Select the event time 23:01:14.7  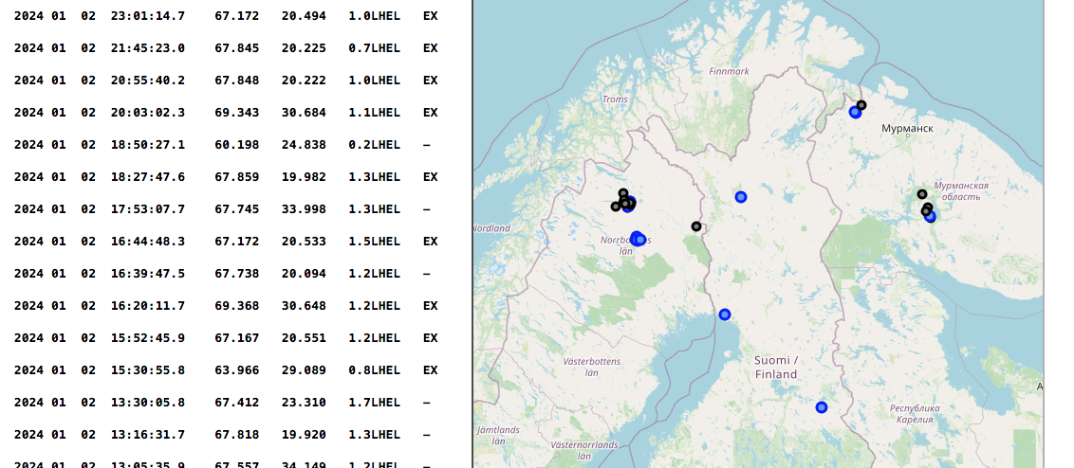click(147, 16)
